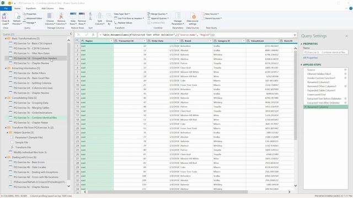This screenshot has height=198, width=353.
Task: Open the Brand column filter dropdown
Action: [211, 41]
